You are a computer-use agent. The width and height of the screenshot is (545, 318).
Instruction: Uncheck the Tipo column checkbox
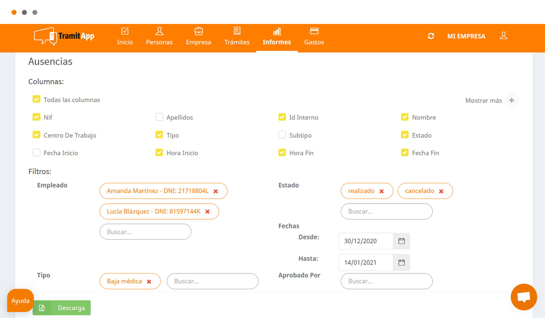pyautogui.click(x=159, y=135)
